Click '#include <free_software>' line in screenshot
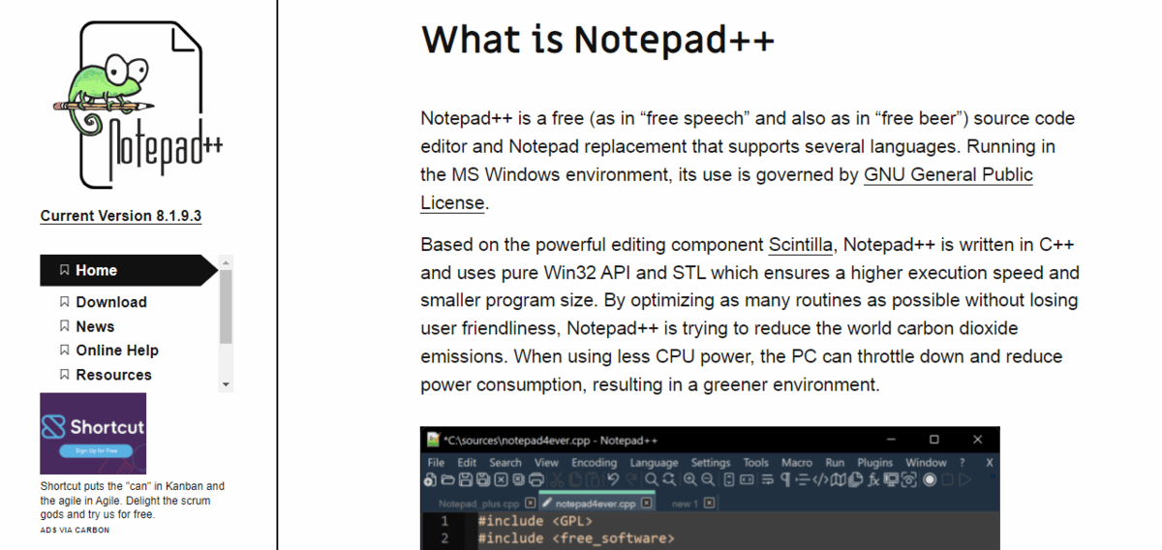 (x=576, y=539)
